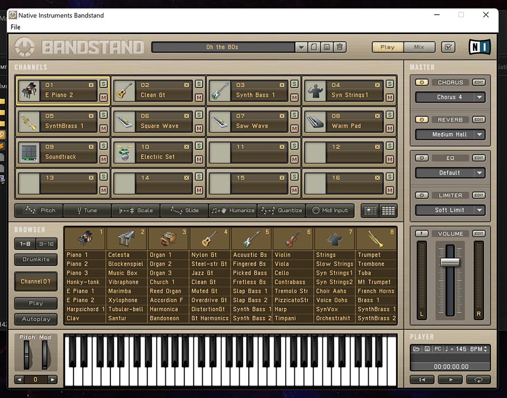Start playback with the player play button
This screenshot has height=398, width=507.
[450, 380]
